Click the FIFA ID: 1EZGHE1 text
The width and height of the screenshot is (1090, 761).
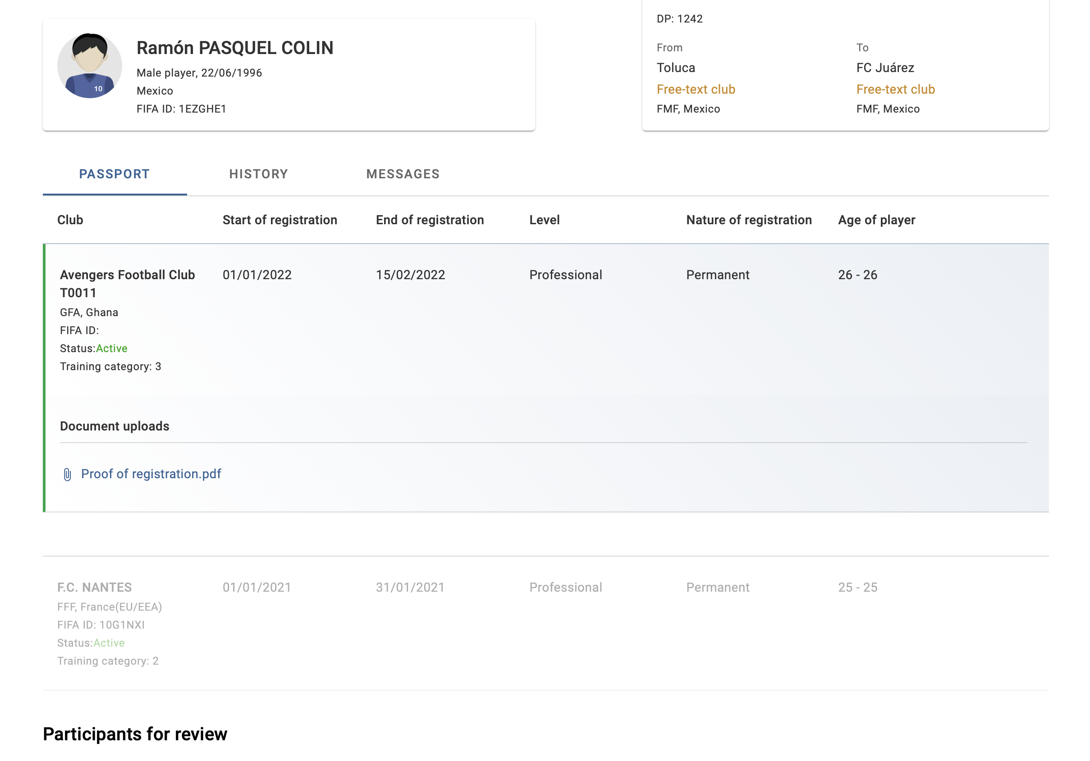tap(181, 109)
